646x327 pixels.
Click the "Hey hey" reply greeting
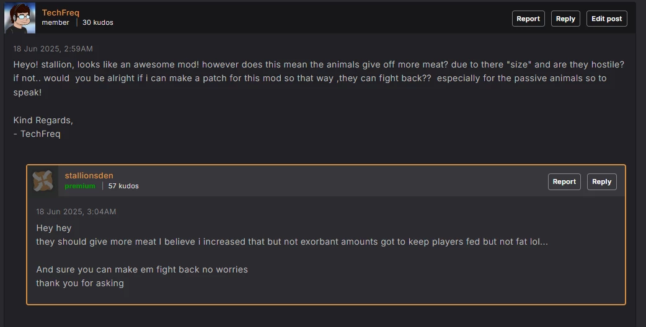54,228
